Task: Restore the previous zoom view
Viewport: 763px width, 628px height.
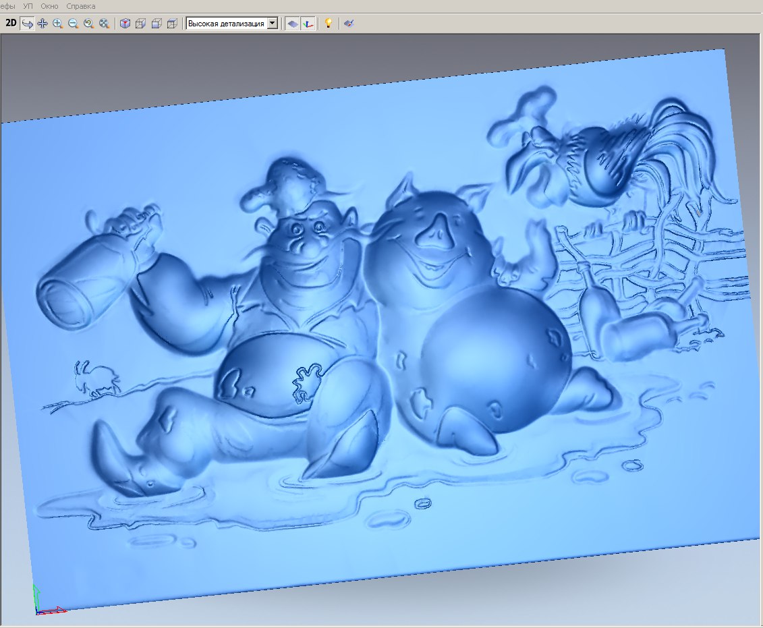Action: click(x=88, y=23)
